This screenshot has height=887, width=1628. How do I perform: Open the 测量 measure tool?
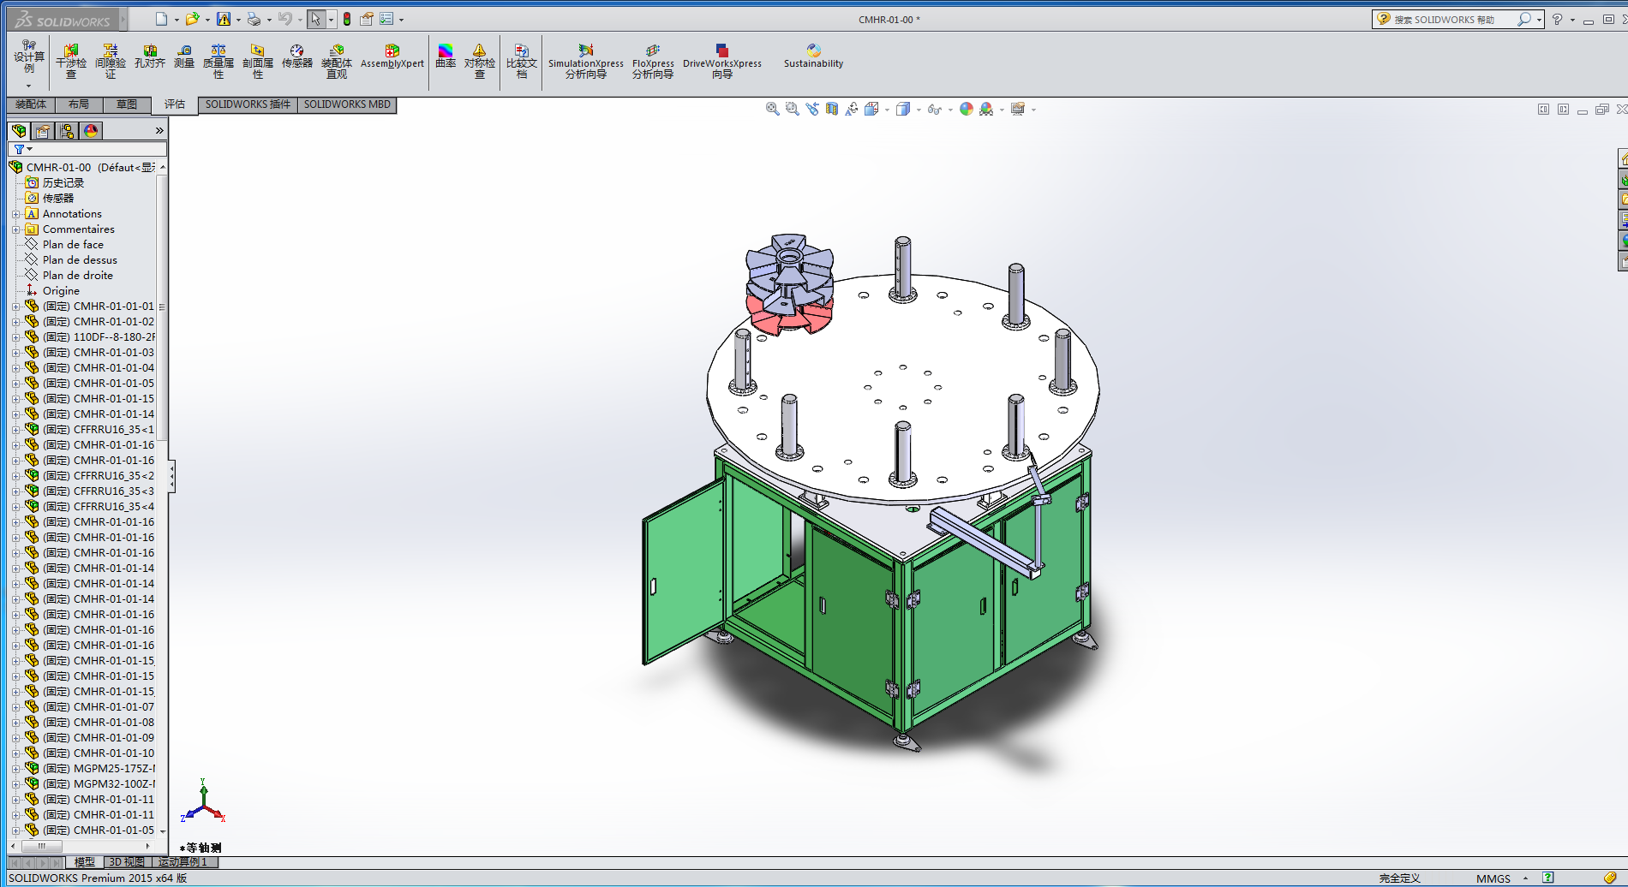[x=184, y=57]
